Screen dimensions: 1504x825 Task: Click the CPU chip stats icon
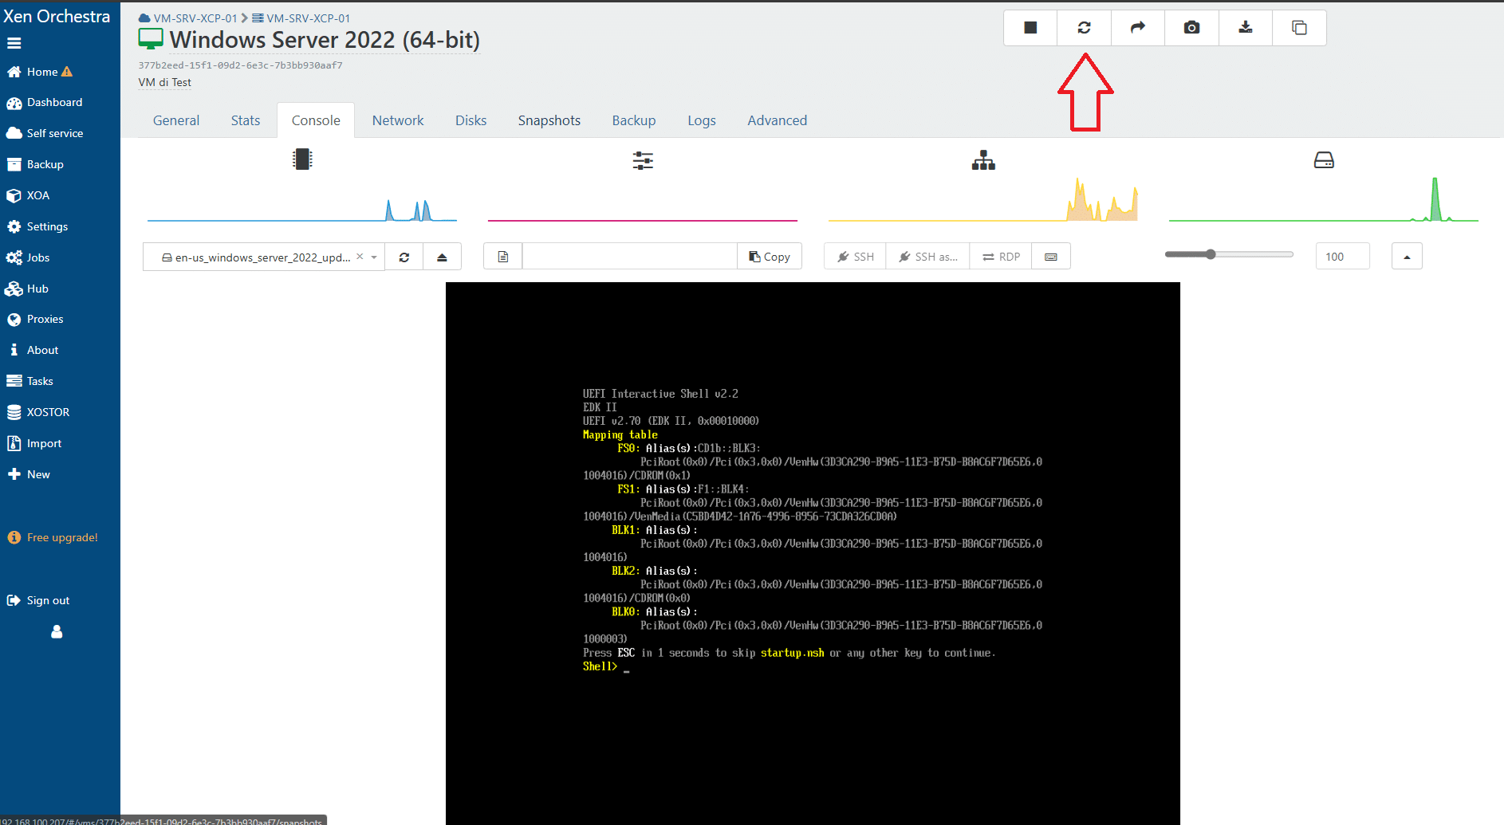pos(302,159)
